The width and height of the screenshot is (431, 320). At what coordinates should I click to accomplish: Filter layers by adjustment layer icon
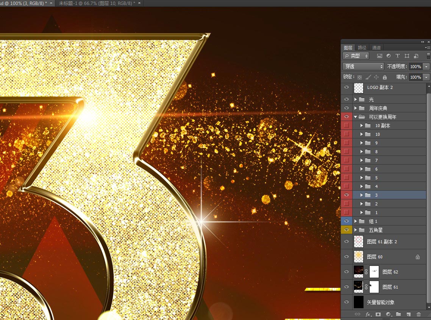click(x=389, y=56)
